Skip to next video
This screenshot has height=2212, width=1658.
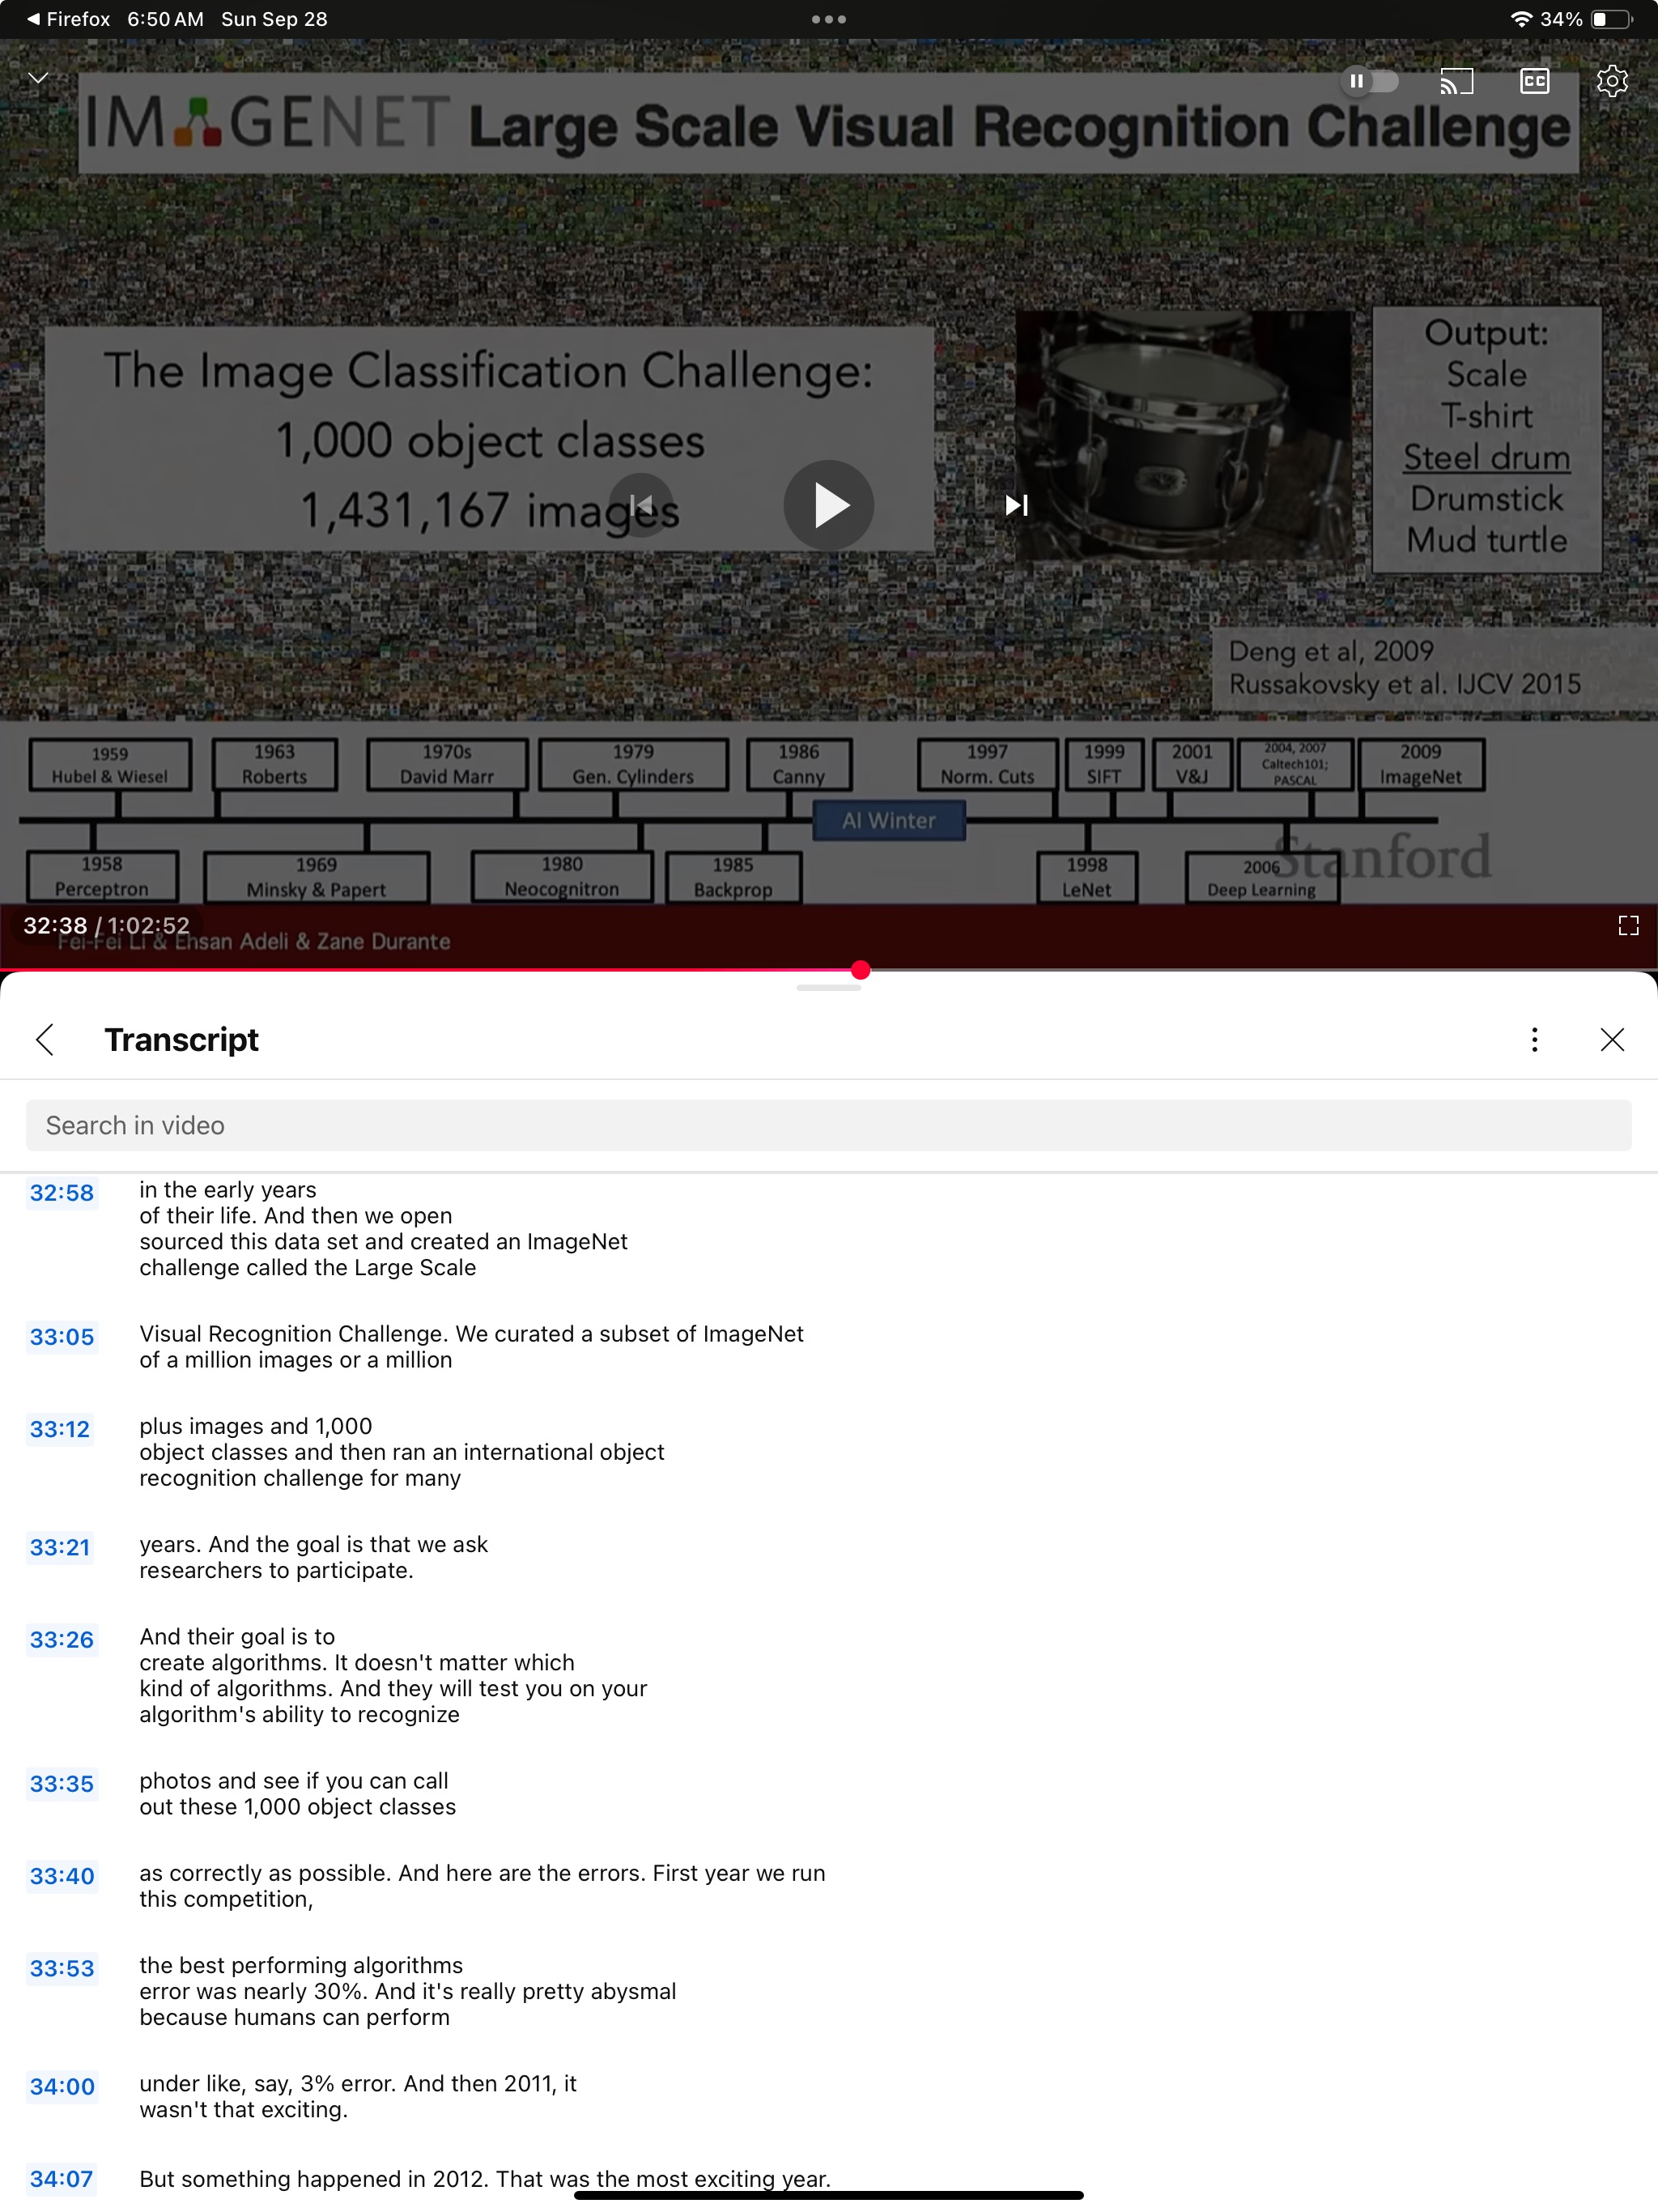click(x=1016, y=505)
